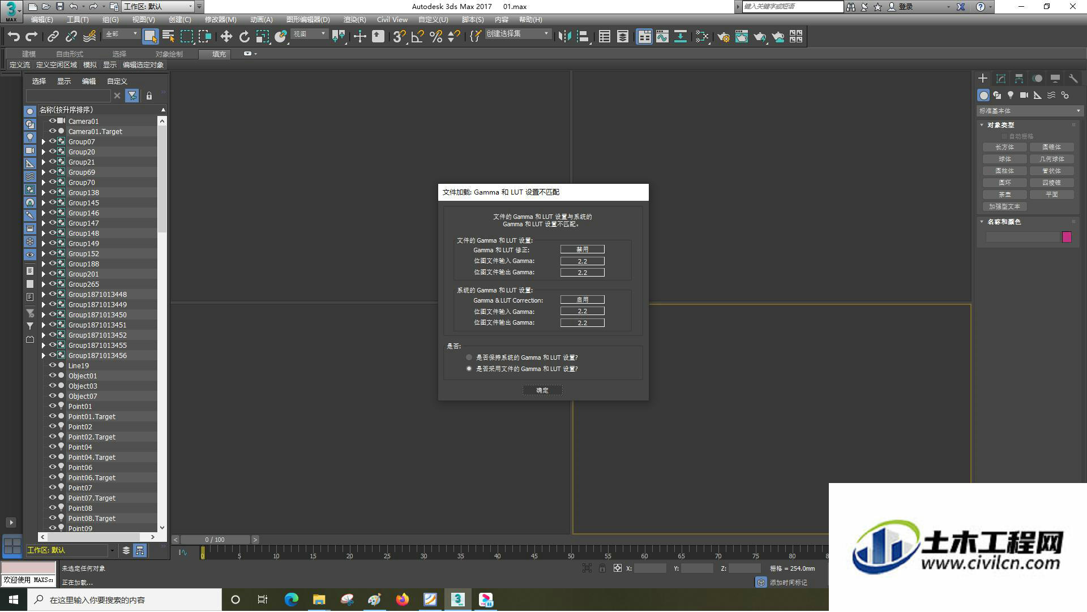Click the 0 / 100 time slider
The height and width of the screenshot is (612, 1087).
coord(215,540)
